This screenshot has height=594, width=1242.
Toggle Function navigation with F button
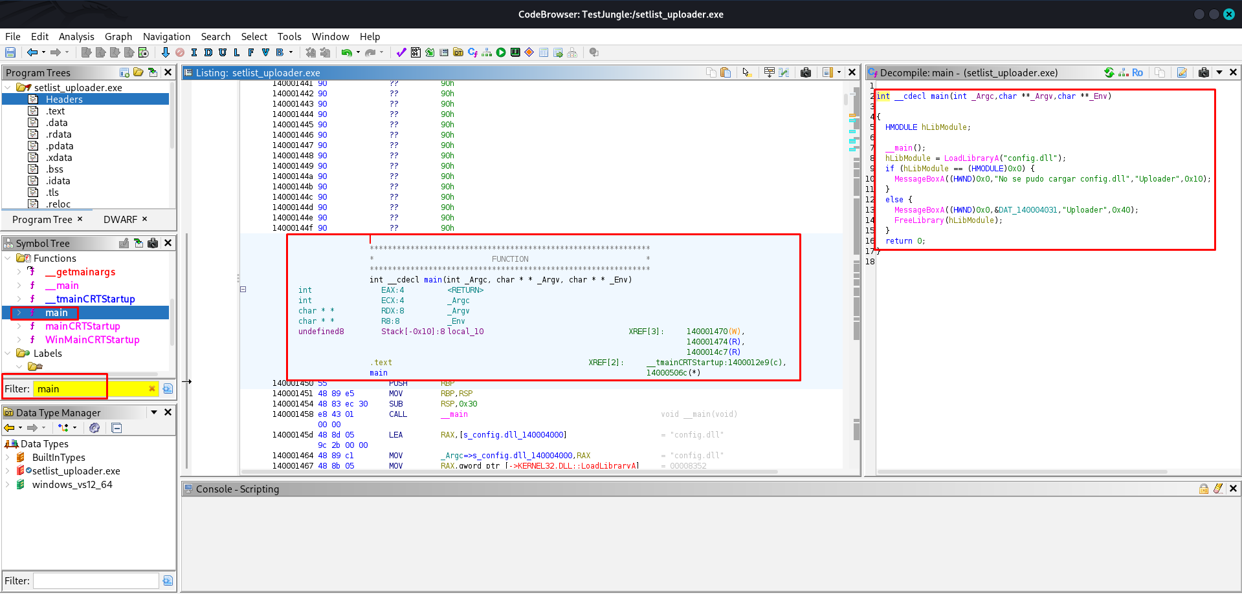251,52
